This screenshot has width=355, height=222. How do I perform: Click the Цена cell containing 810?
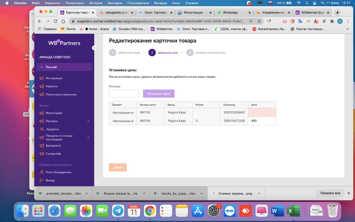click(x=262, y=121)
